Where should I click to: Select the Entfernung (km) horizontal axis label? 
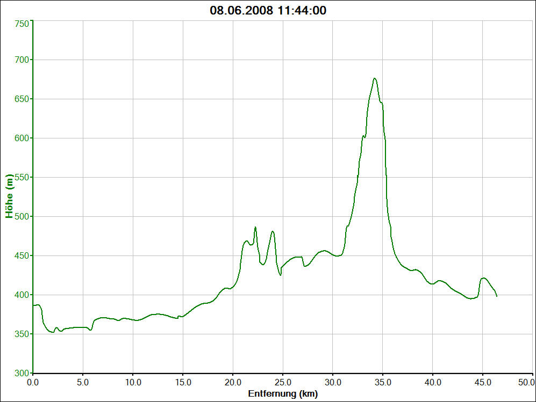coord(283,394)
